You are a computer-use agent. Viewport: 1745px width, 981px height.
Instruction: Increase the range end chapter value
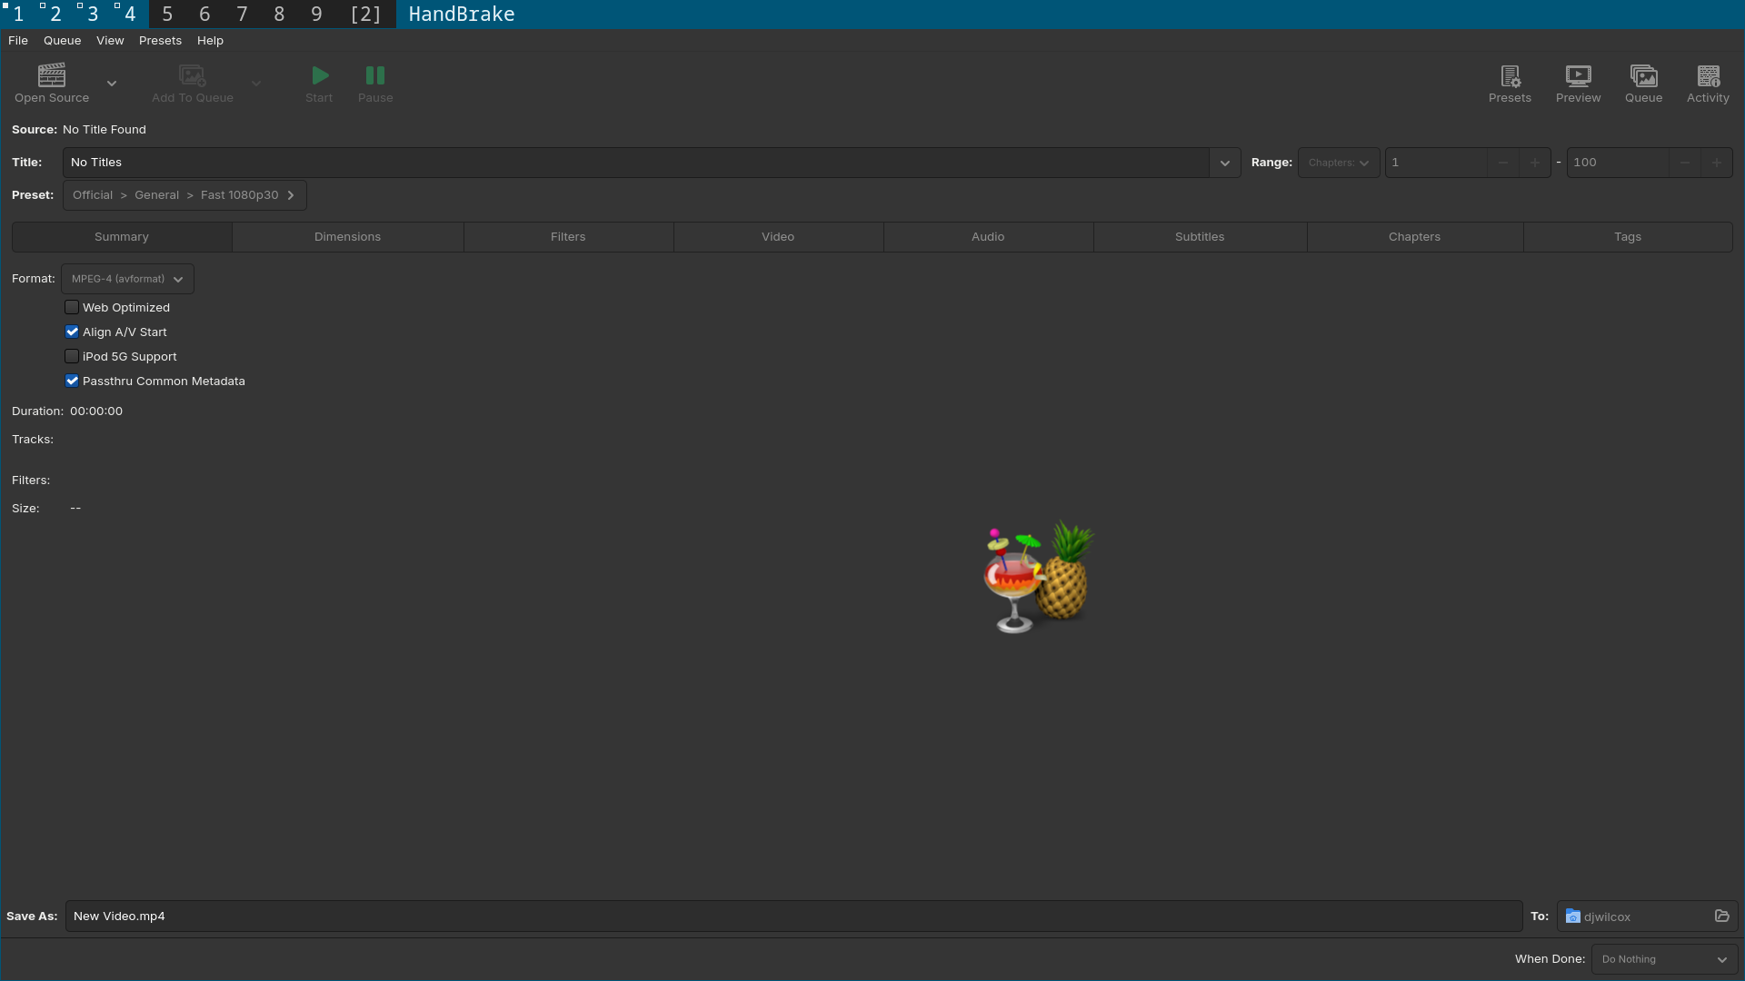tap(1717, 163)
